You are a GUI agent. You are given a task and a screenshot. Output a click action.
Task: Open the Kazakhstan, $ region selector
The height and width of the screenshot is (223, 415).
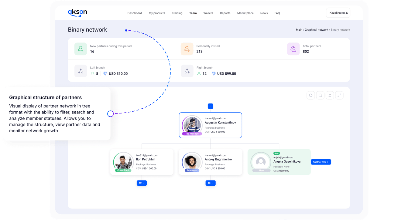(x=338, y=13)
